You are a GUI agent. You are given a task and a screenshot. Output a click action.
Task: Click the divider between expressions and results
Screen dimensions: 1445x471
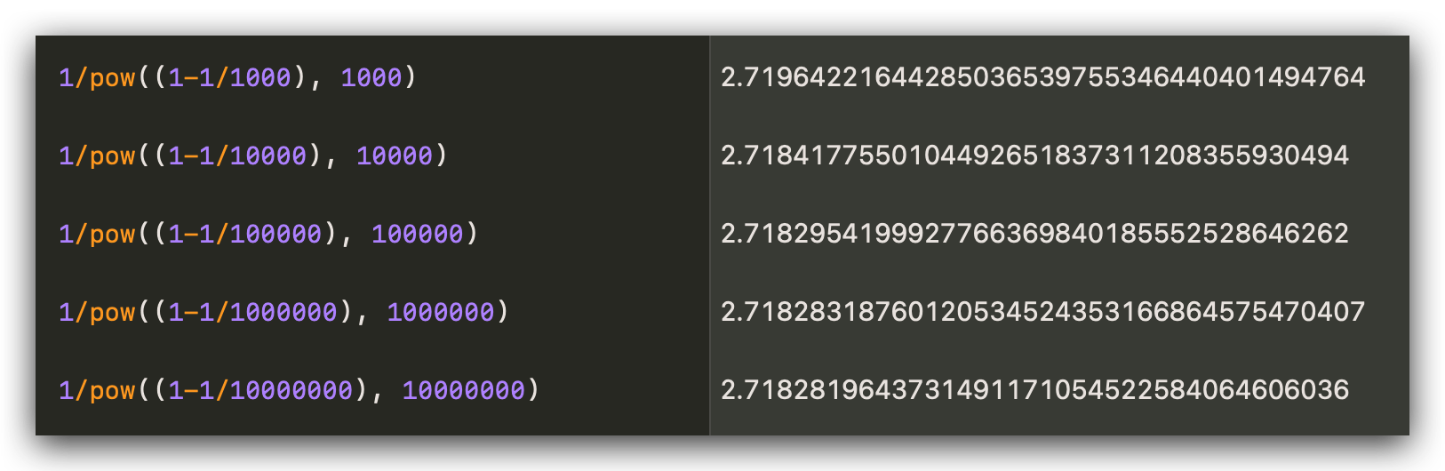point(710,235)
